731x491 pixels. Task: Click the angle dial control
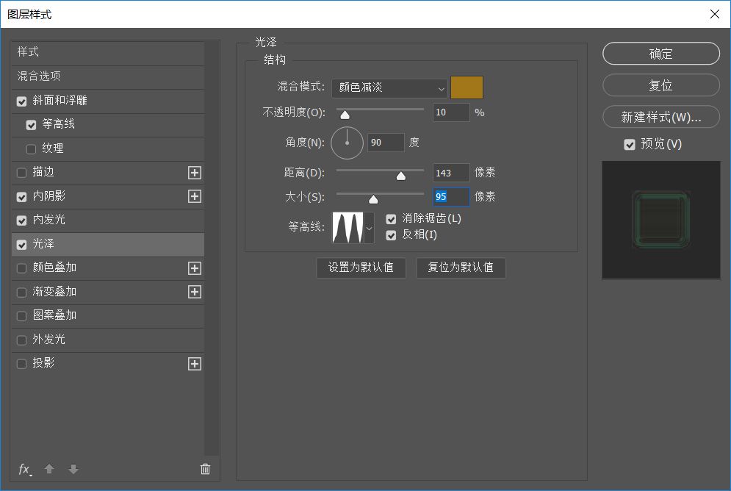347,143
